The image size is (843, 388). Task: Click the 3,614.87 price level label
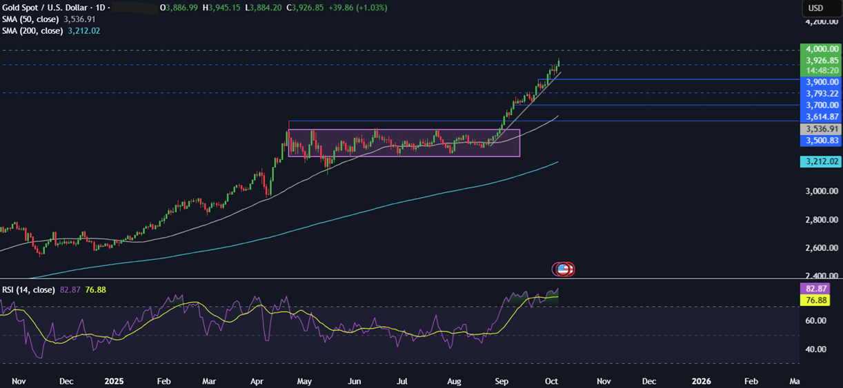[x=820, y=117]
